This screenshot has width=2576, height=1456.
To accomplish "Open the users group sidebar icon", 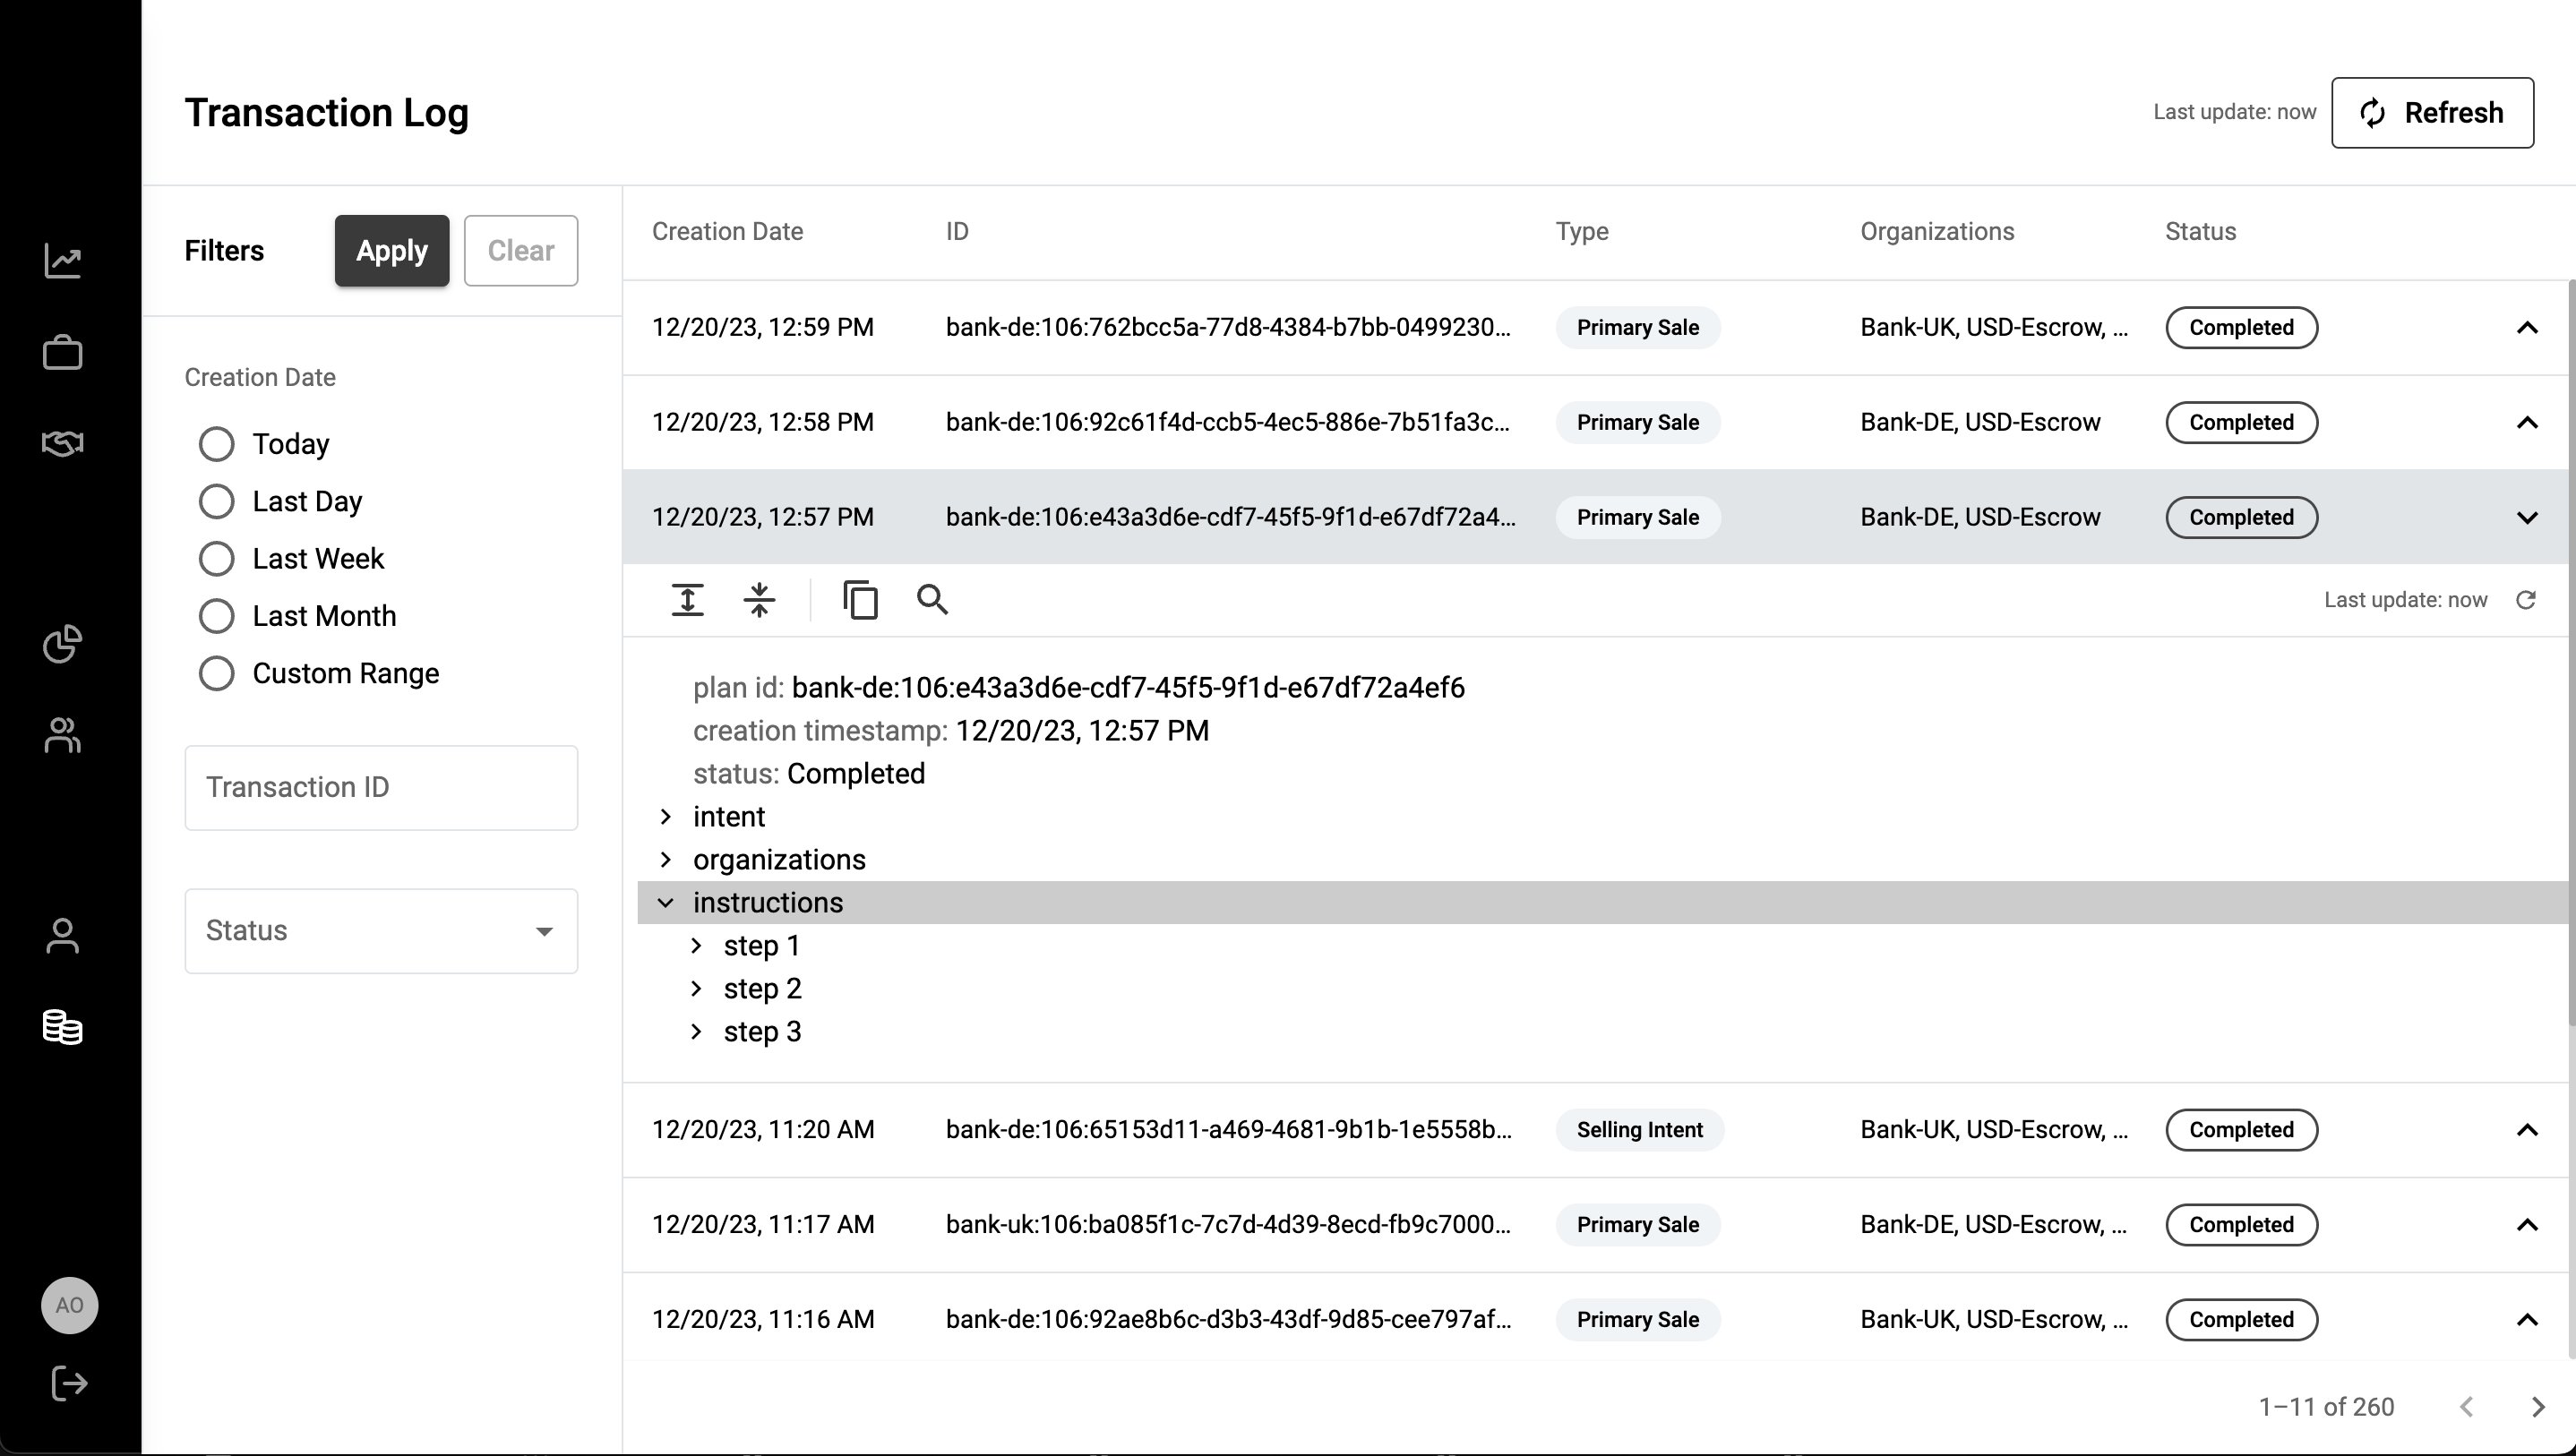I will point(63,735).
